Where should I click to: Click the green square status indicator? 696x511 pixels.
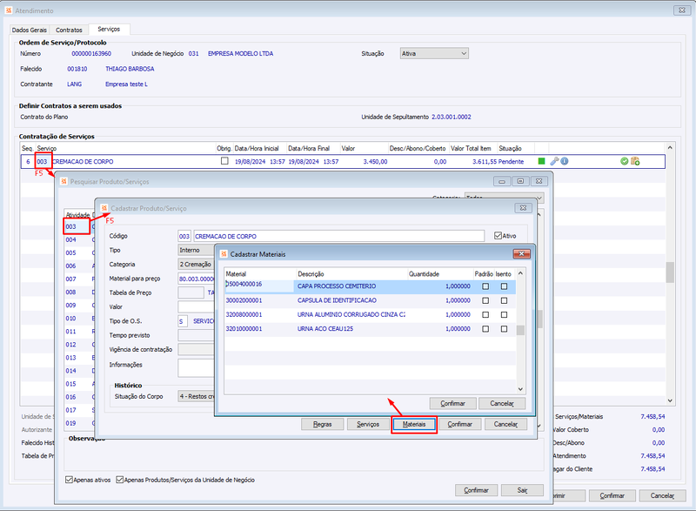541,161
